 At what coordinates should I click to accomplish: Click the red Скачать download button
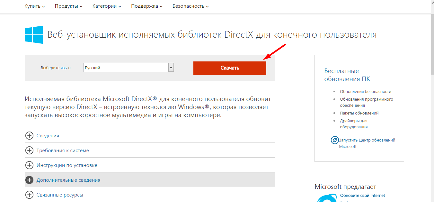pos(230,68)
